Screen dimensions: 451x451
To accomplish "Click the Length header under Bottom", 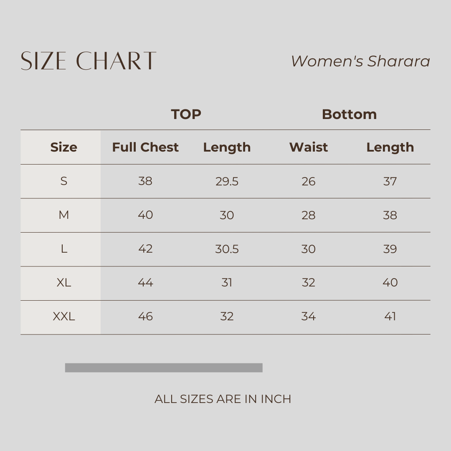I will (x=390, y=147).
